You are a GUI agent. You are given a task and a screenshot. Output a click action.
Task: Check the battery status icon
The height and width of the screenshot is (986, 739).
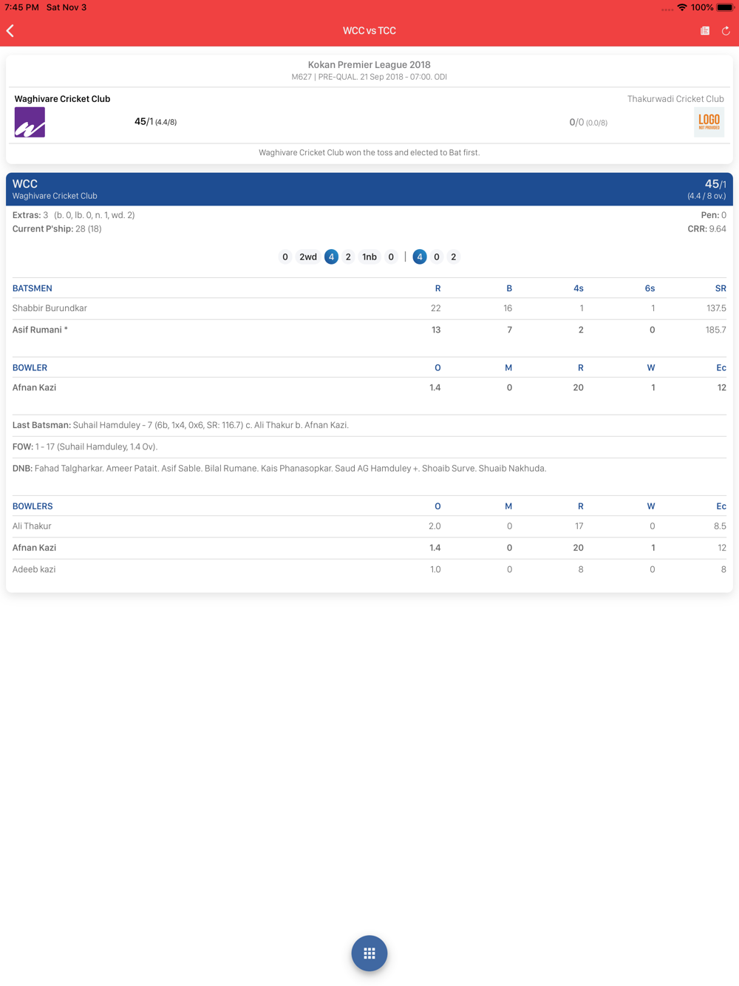725,7
